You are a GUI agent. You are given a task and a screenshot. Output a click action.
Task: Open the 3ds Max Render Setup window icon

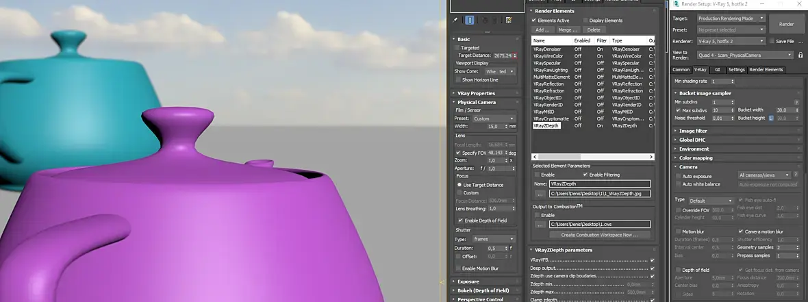[676, 3]
